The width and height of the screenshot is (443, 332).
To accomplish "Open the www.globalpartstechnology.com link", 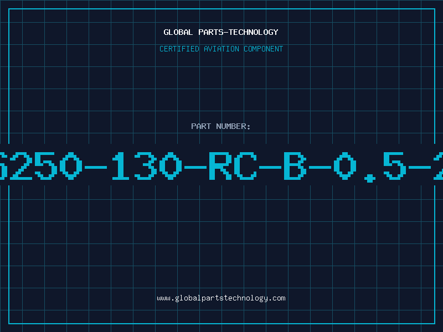I will point(221,298).
